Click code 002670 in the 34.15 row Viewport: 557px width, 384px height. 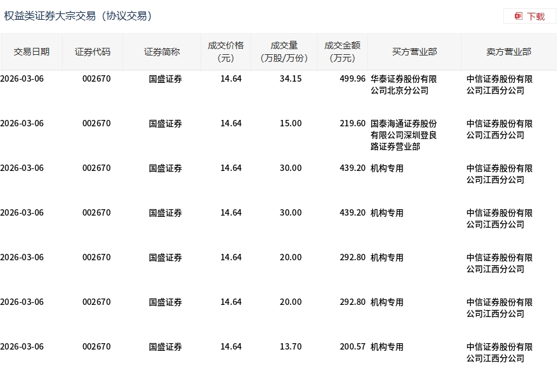pos(96,79)
